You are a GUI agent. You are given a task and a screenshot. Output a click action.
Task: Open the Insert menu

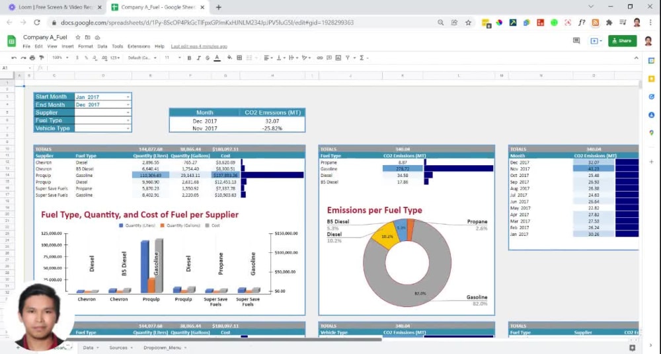click(67, 46)
